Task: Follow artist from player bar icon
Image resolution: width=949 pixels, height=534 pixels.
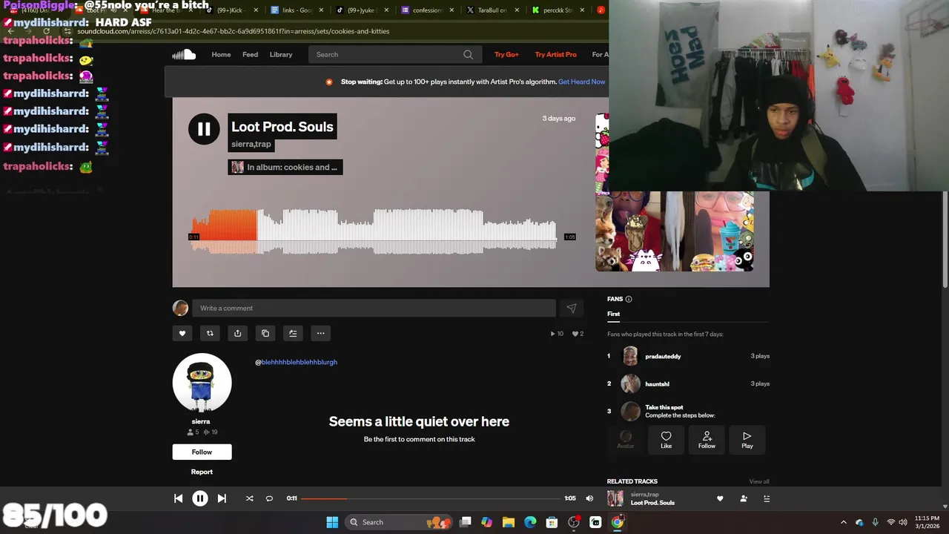Action: pyautogui.click(x=744, y=498)
